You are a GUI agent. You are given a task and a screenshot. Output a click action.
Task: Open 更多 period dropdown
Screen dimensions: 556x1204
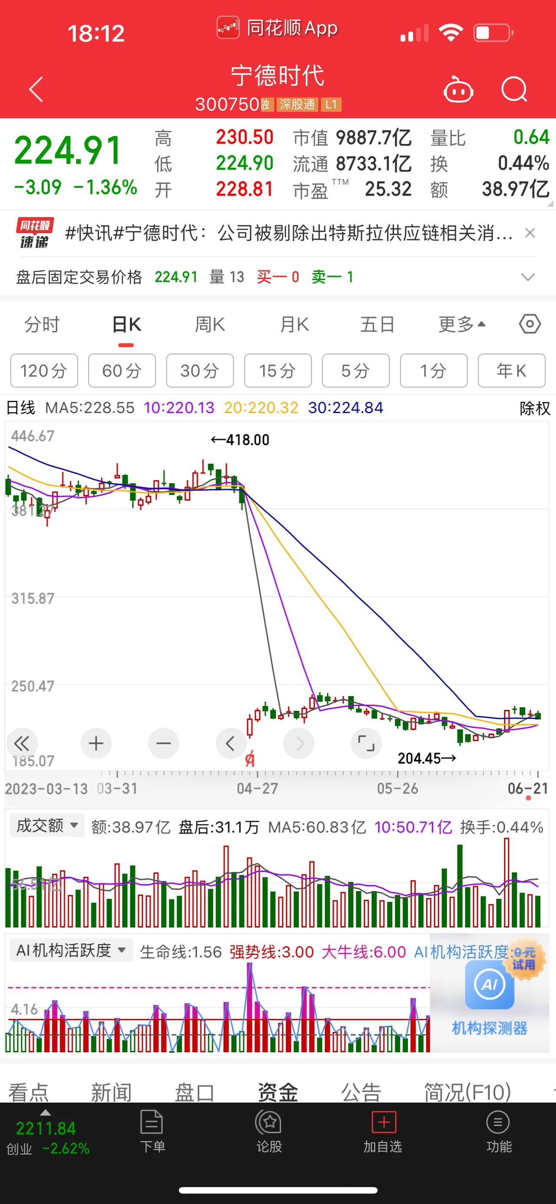pyautogui.click(x=462, y=324)
